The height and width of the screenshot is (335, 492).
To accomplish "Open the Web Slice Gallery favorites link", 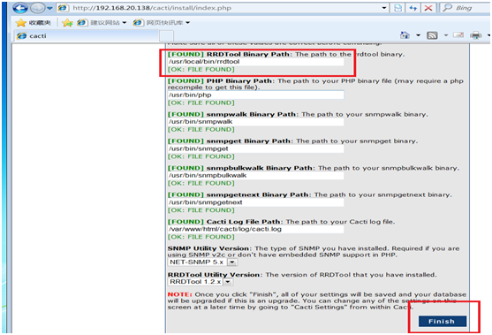I will coord(162,23).
